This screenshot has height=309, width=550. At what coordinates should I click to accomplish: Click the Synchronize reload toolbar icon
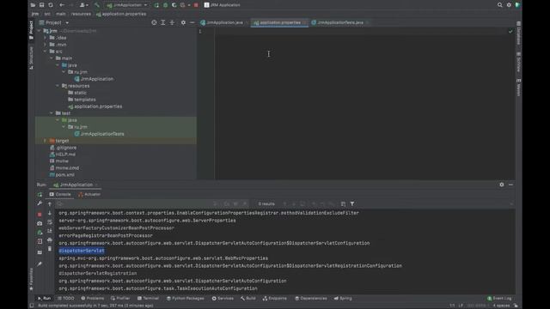coord(51,5)
